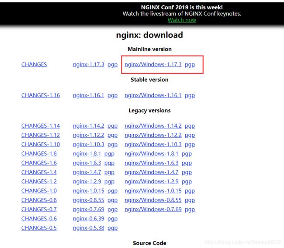The image size is (284, 248).
Task: Download nginx-1.8.1 source
Action: tap(87, 154)
